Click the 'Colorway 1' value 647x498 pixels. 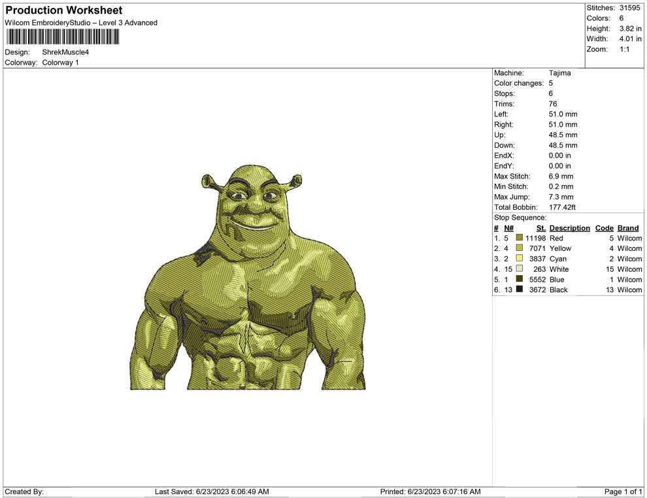(60, 62)
